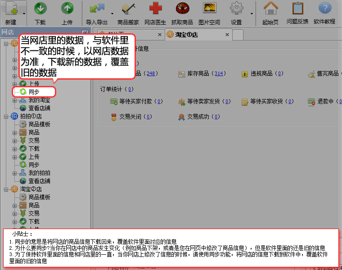Screen dimensions: 342x270
Task: Expand the 我的淘宝 tree node
Action: (x=14, y=100)
